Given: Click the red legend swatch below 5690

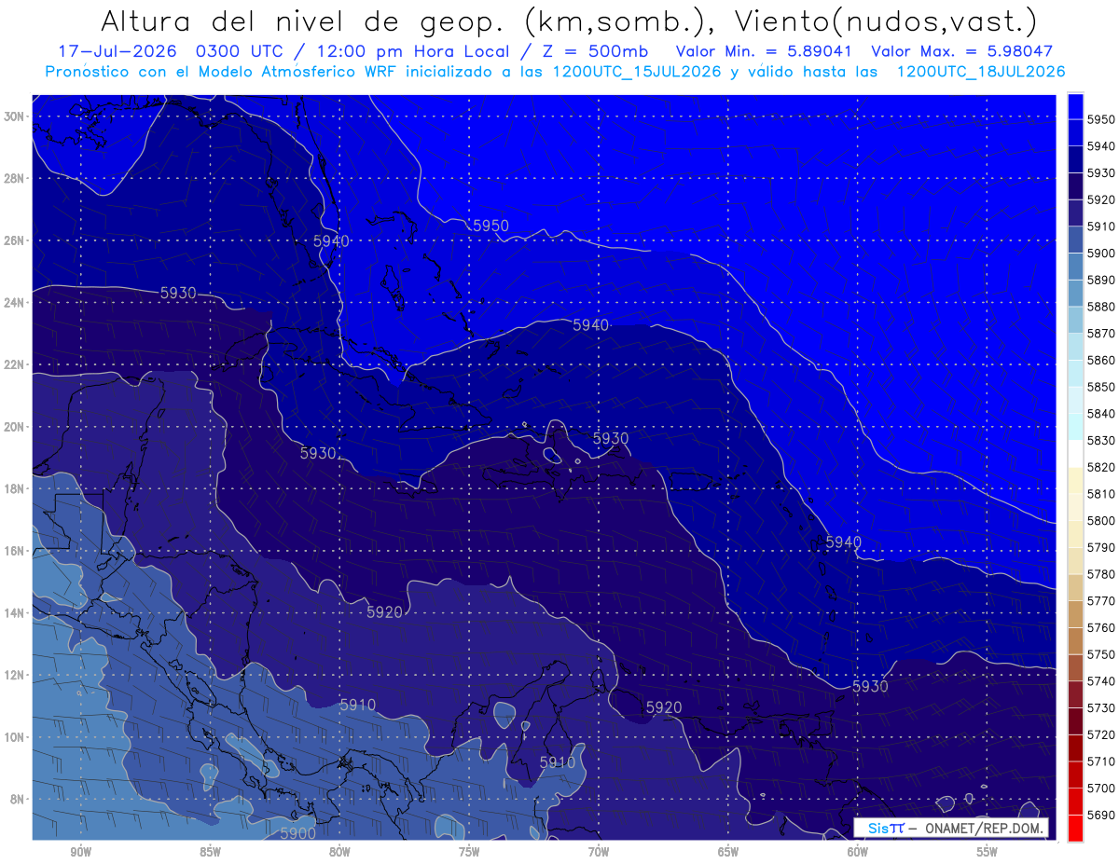Looking at the screenshot, I should pos(1075,827).
